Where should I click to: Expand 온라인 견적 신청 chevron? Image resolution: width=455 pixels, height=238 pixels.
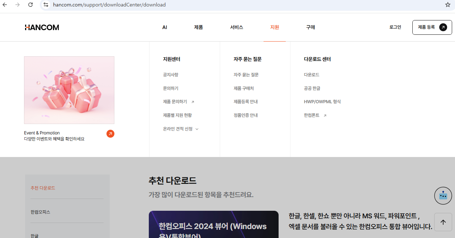197,129
